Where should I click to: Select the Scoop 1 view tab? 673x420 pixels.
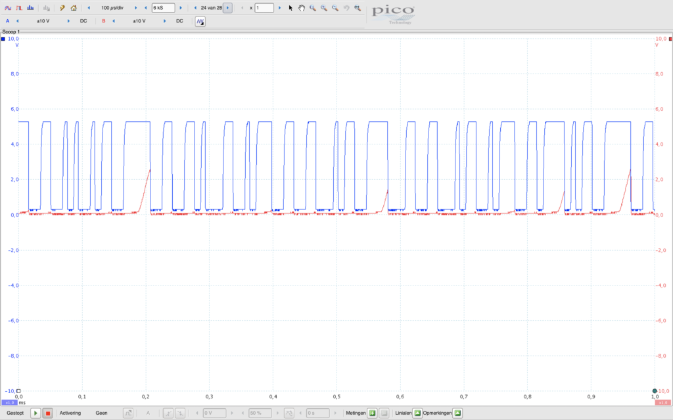[x=11, y=31]
